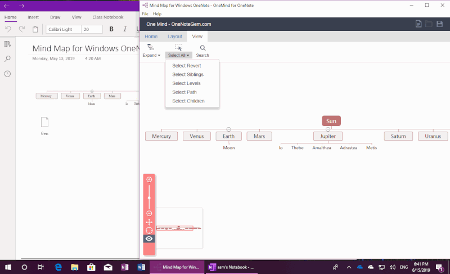Click the open folder icon in OneMind header

pyautogui.click(x=429, y=24)
